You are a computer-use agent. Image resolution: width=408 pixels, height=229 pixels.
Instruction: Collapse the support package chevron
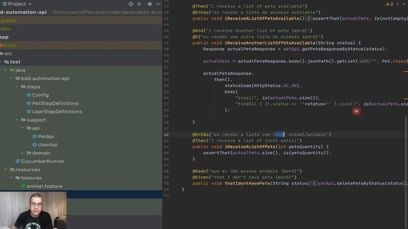point(17,120)
